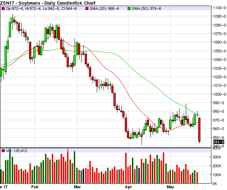This screenshot has width=227, height=190.
Task: Click the '1030-0' price axis label
Action: tap(219, 68)
